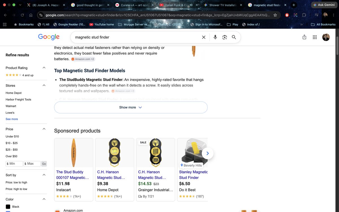
Task: Sort by Price: high to low
Action: [16, 189]
